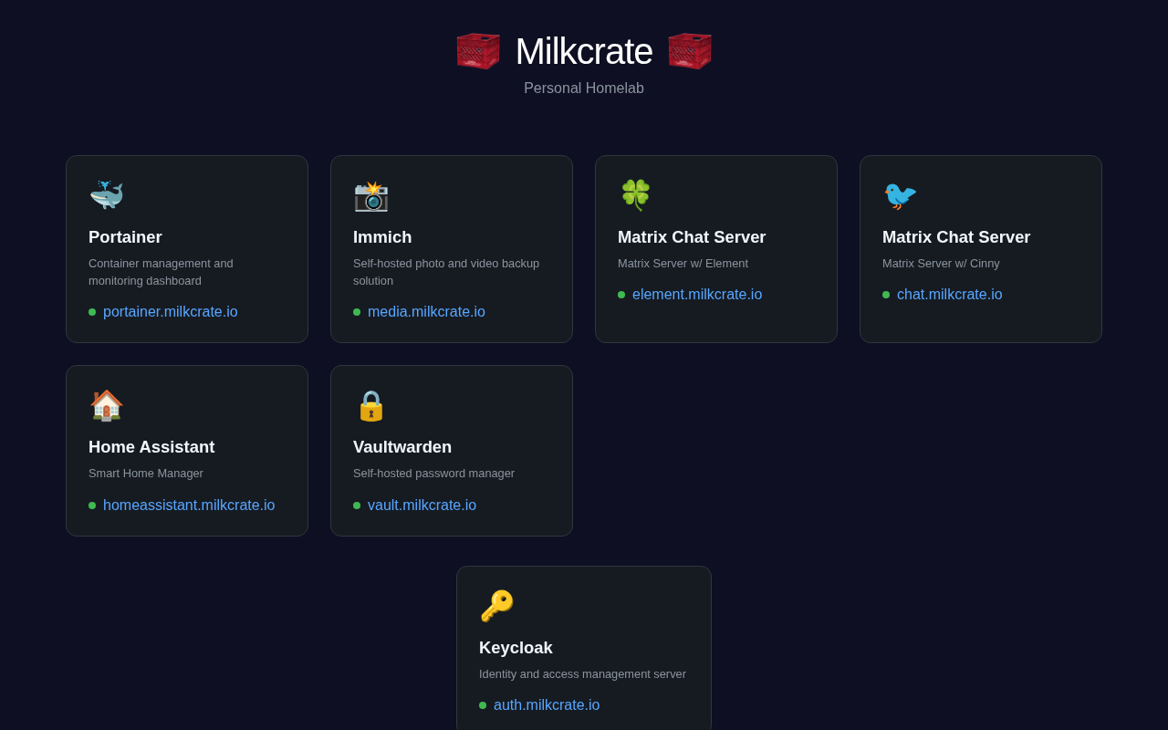This screenshot has height=730, width=1168.
Task: Open the auth.milkcrate.io link
Action: pyautogui.click(x=547, y=705)
